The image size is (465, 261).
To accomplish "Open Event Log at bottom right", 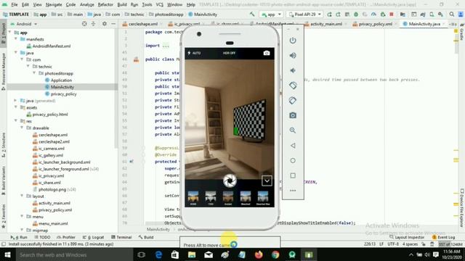I will coord(443,237).
